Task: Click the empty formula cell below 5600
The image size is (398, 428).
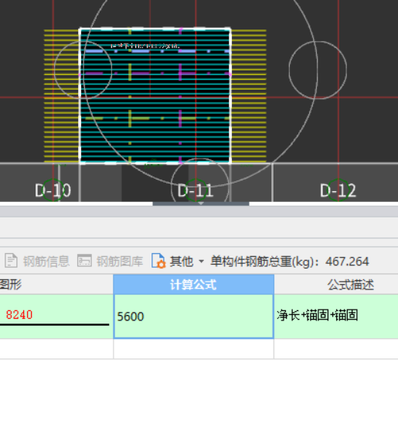Action: click(x=193, y=349)
